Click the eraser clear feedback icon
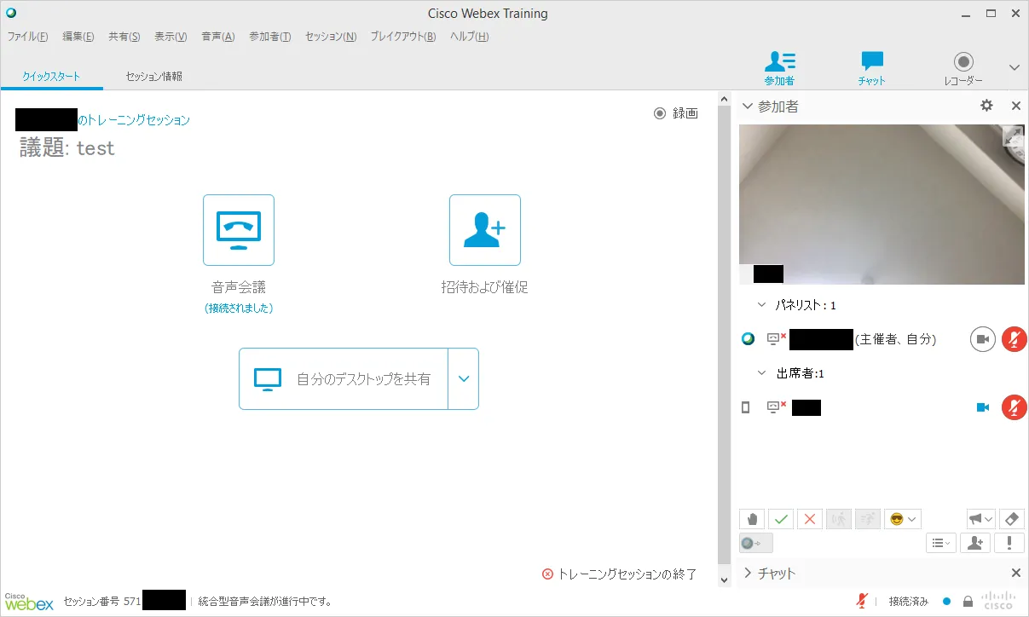The width and height of the screenshot is (1029, 617). point(1010,518)
